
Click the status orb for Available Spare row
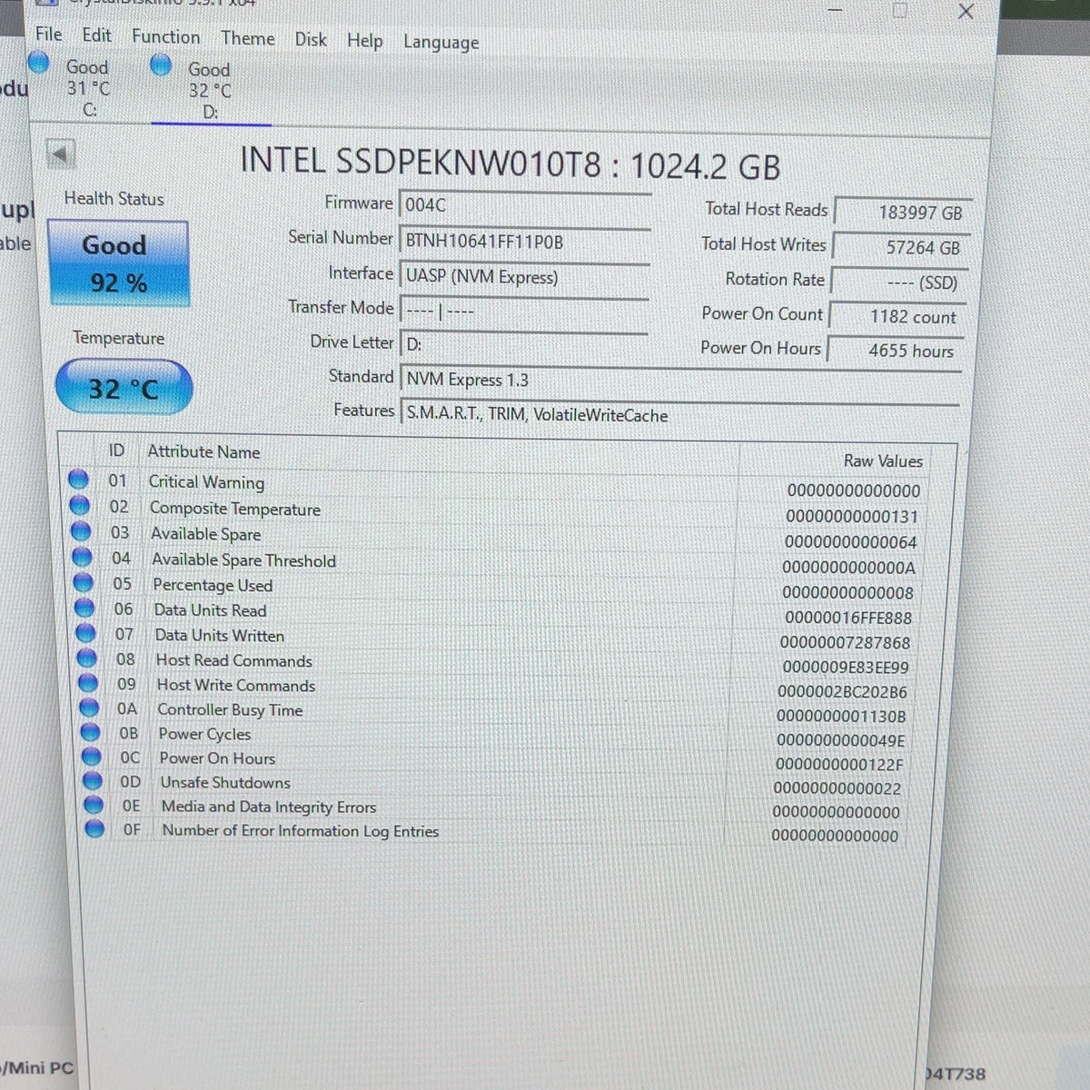point(81,530)
